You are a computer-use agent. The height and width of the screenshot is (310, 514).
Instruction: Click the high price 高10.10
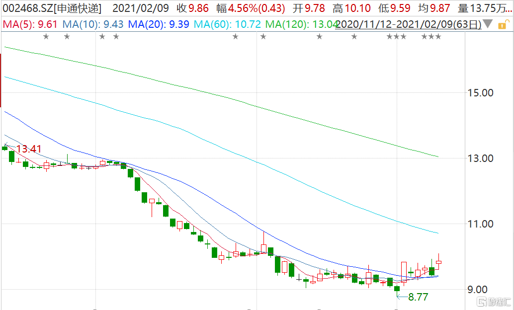coord(352,8)
